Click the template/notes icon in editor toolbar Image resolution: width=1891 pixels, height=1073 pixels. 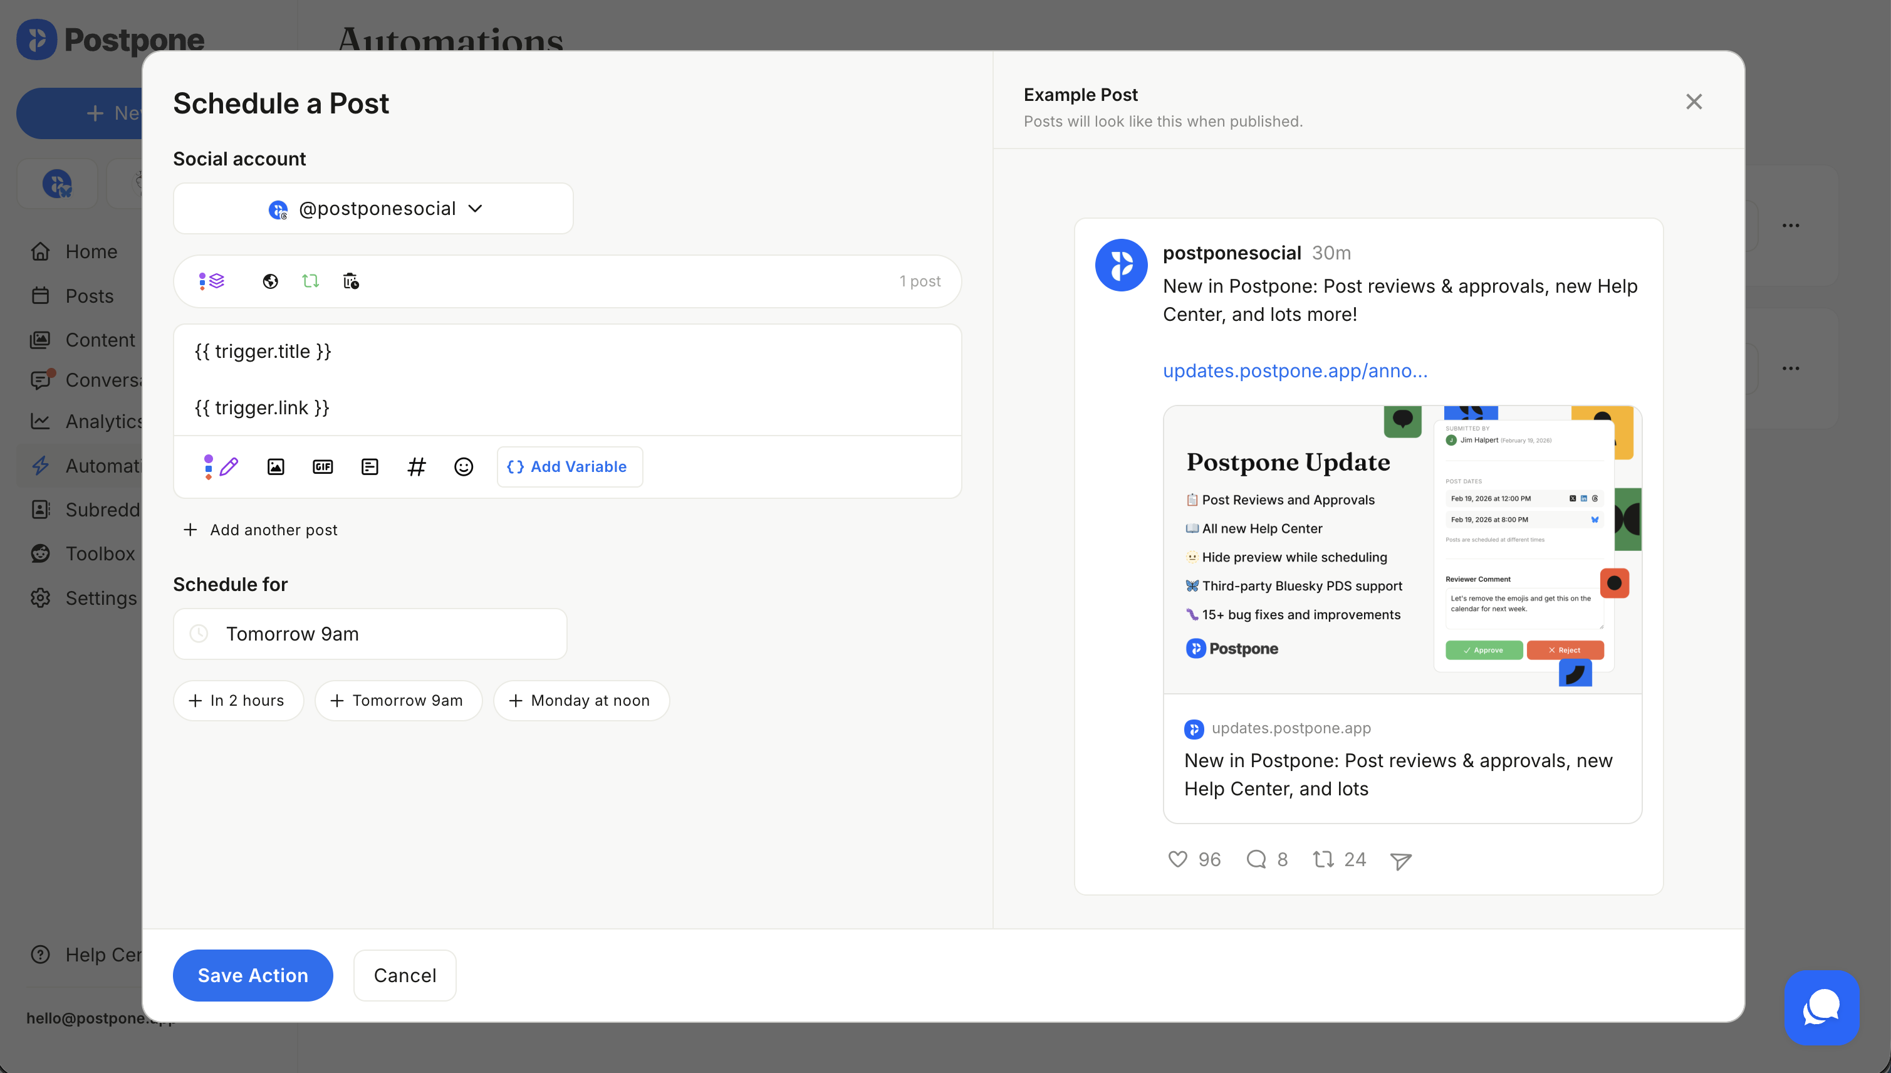point(369,466)
